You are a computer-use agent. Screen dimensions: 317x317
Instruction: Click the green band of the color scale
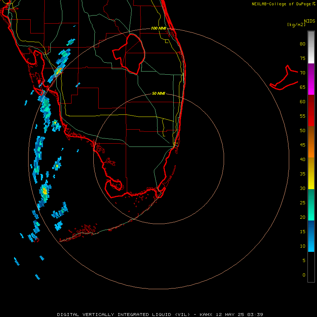coord(311,205)
